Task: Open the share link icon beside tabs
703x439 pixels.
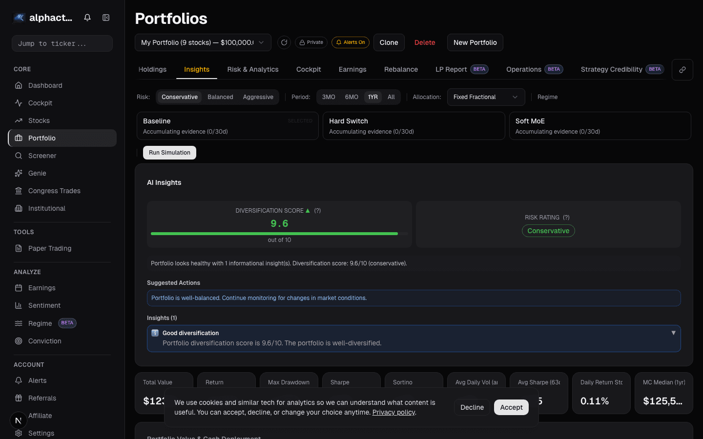Action: coord(682,69)
